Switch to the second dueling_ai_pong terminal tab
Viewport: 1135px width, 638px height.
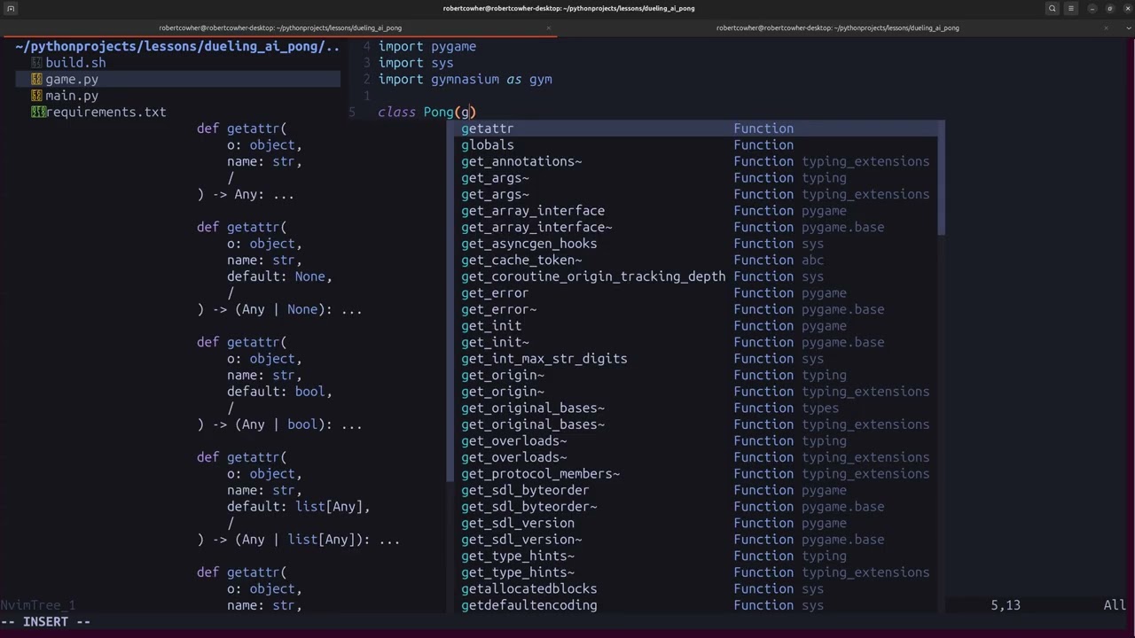[837, 27]
